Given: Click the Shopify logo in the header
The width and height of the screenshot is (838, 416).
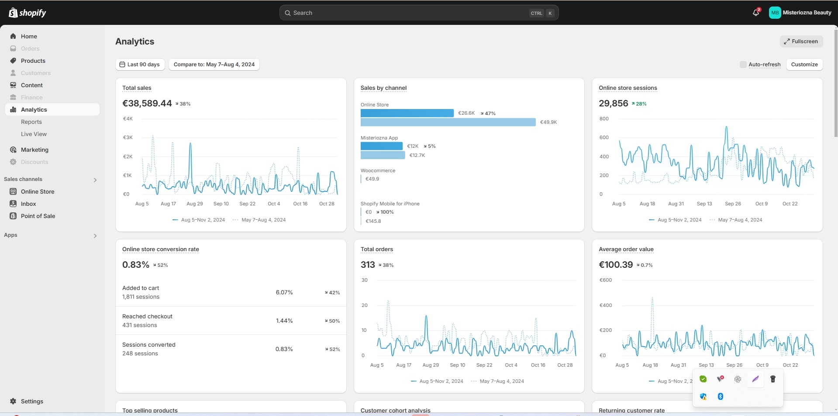Looking at the screenshot, I should coord(27,13).
